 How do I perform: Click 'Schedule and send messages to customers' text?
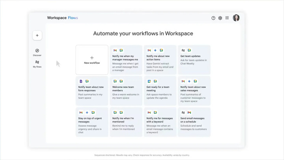[x=193, y=127]
